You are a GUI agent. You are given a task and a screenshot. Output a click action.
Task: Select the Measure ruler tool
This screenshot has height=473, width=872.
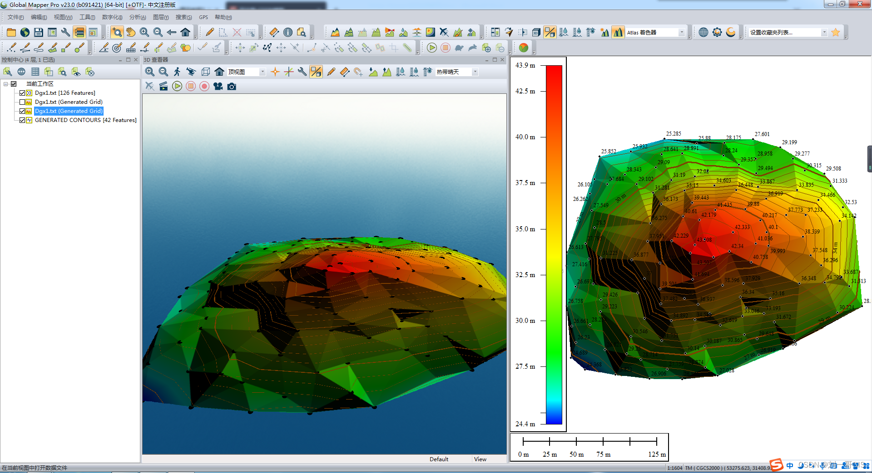click(274, 32)
